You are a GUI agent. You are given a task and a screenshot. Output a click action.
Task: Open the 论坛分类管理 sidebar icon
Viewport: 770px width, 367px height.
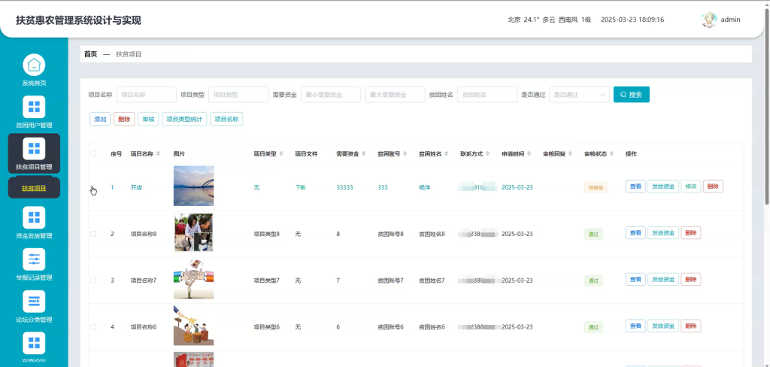tap(34, 301)
